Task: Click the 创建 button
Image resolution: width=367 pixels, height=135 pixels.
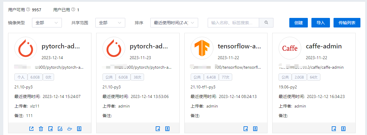Action: point(298,23)
